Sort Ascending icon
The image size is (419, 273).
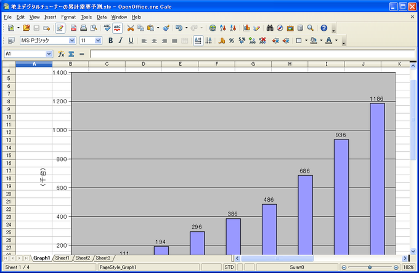click(223, 28)
